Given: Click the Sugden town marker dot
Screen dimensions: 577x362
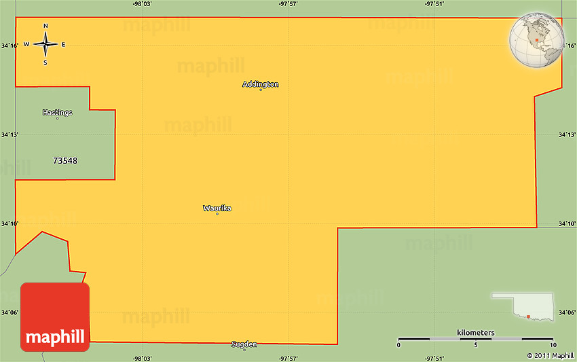Looking at the screenshot, I should (244, 350).
